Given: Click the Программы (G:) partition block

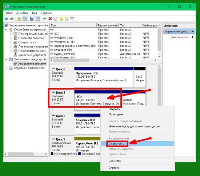Looking at the screenshot, I should coord(104,79).
